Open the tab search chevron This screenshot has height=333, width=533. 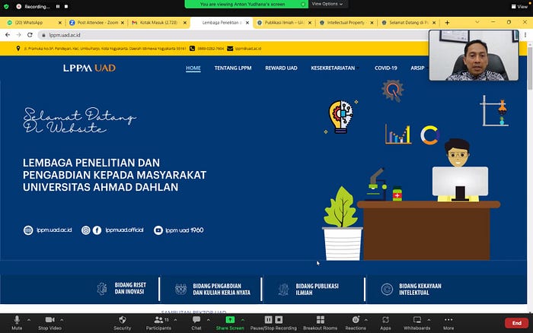coord(477,22)
